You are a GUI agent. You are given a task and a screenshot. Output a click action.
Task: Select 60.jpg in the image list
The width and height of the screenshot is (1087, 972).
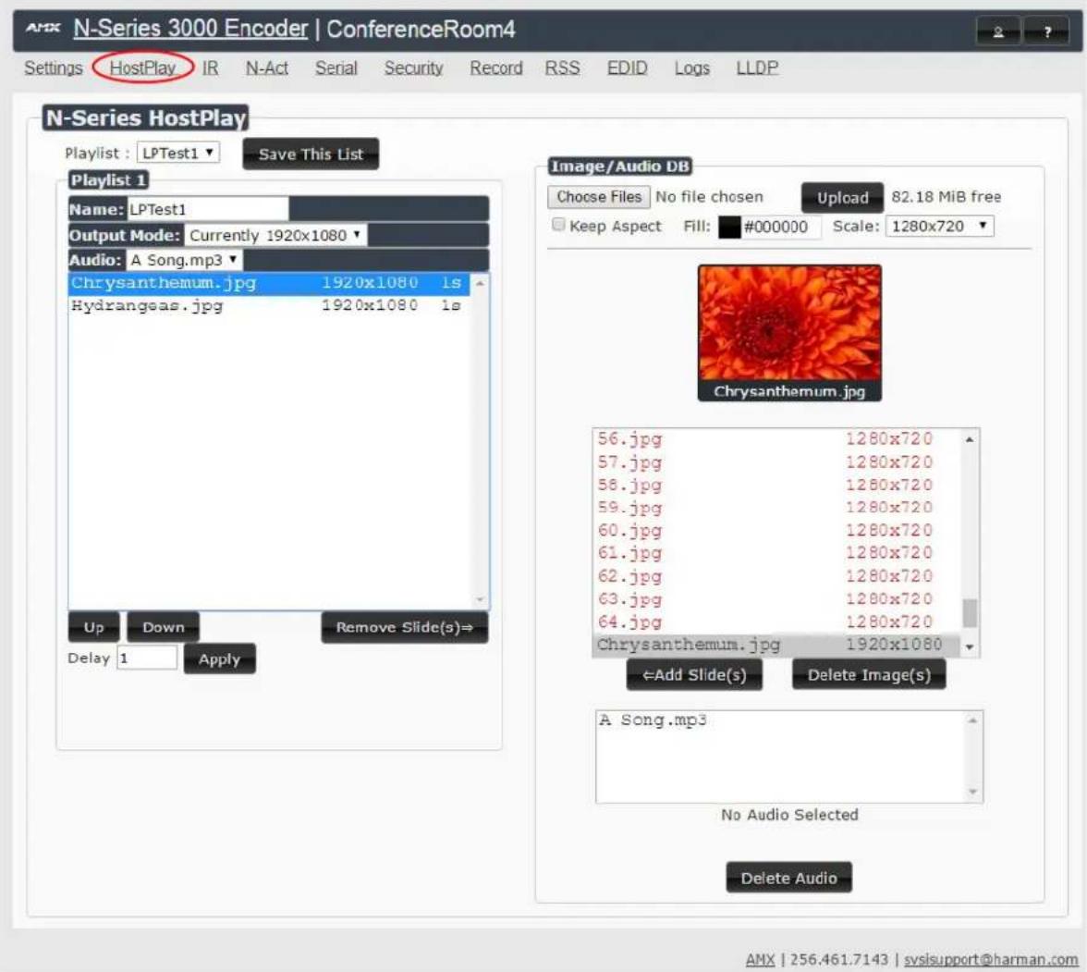[776, 531]
